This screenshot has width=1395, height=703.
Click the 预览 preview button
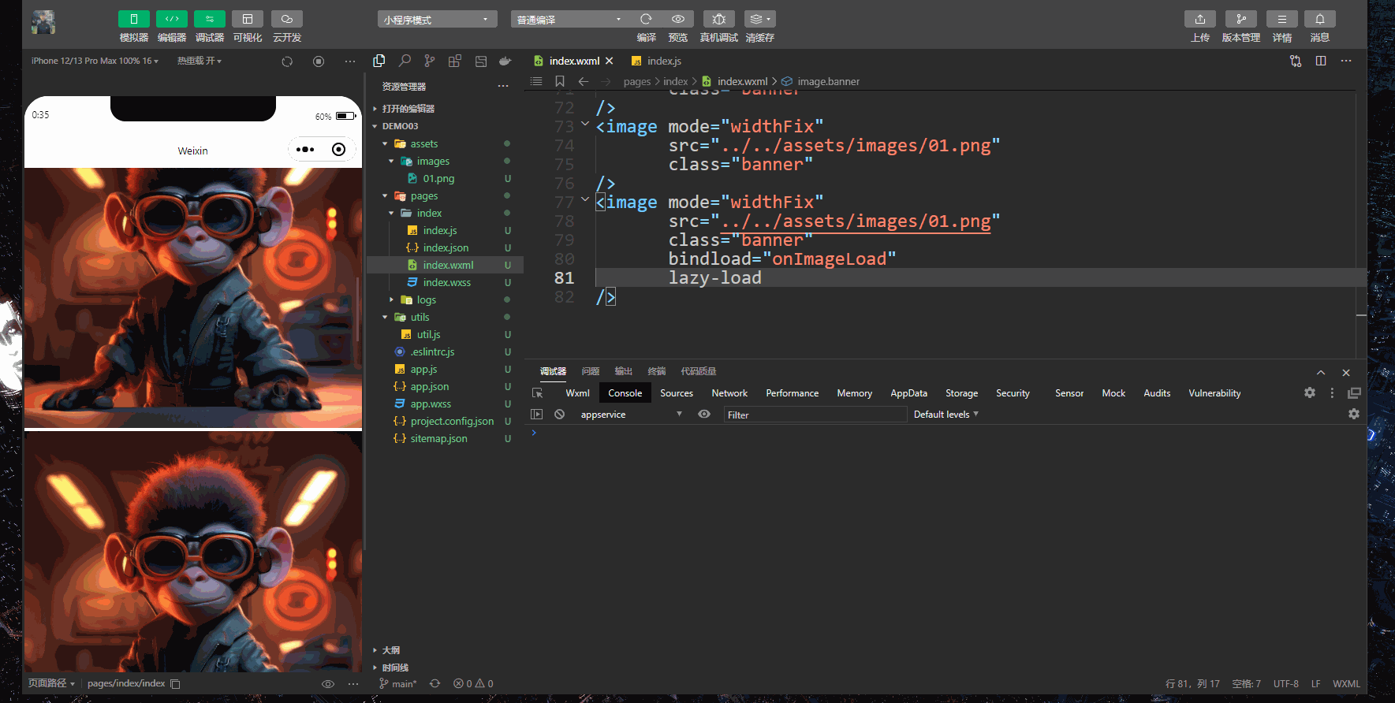pos(677,19)
